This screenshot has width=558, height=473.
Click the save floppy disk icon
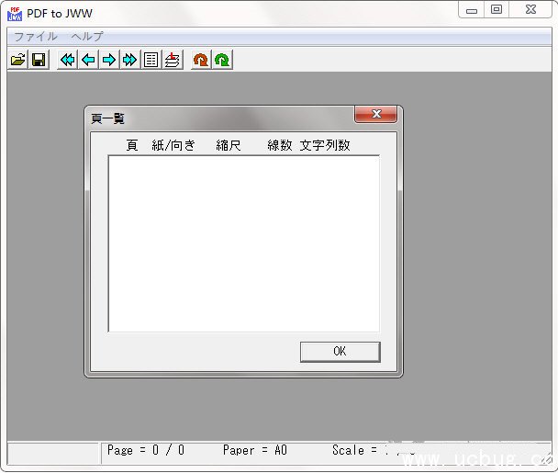39,60
